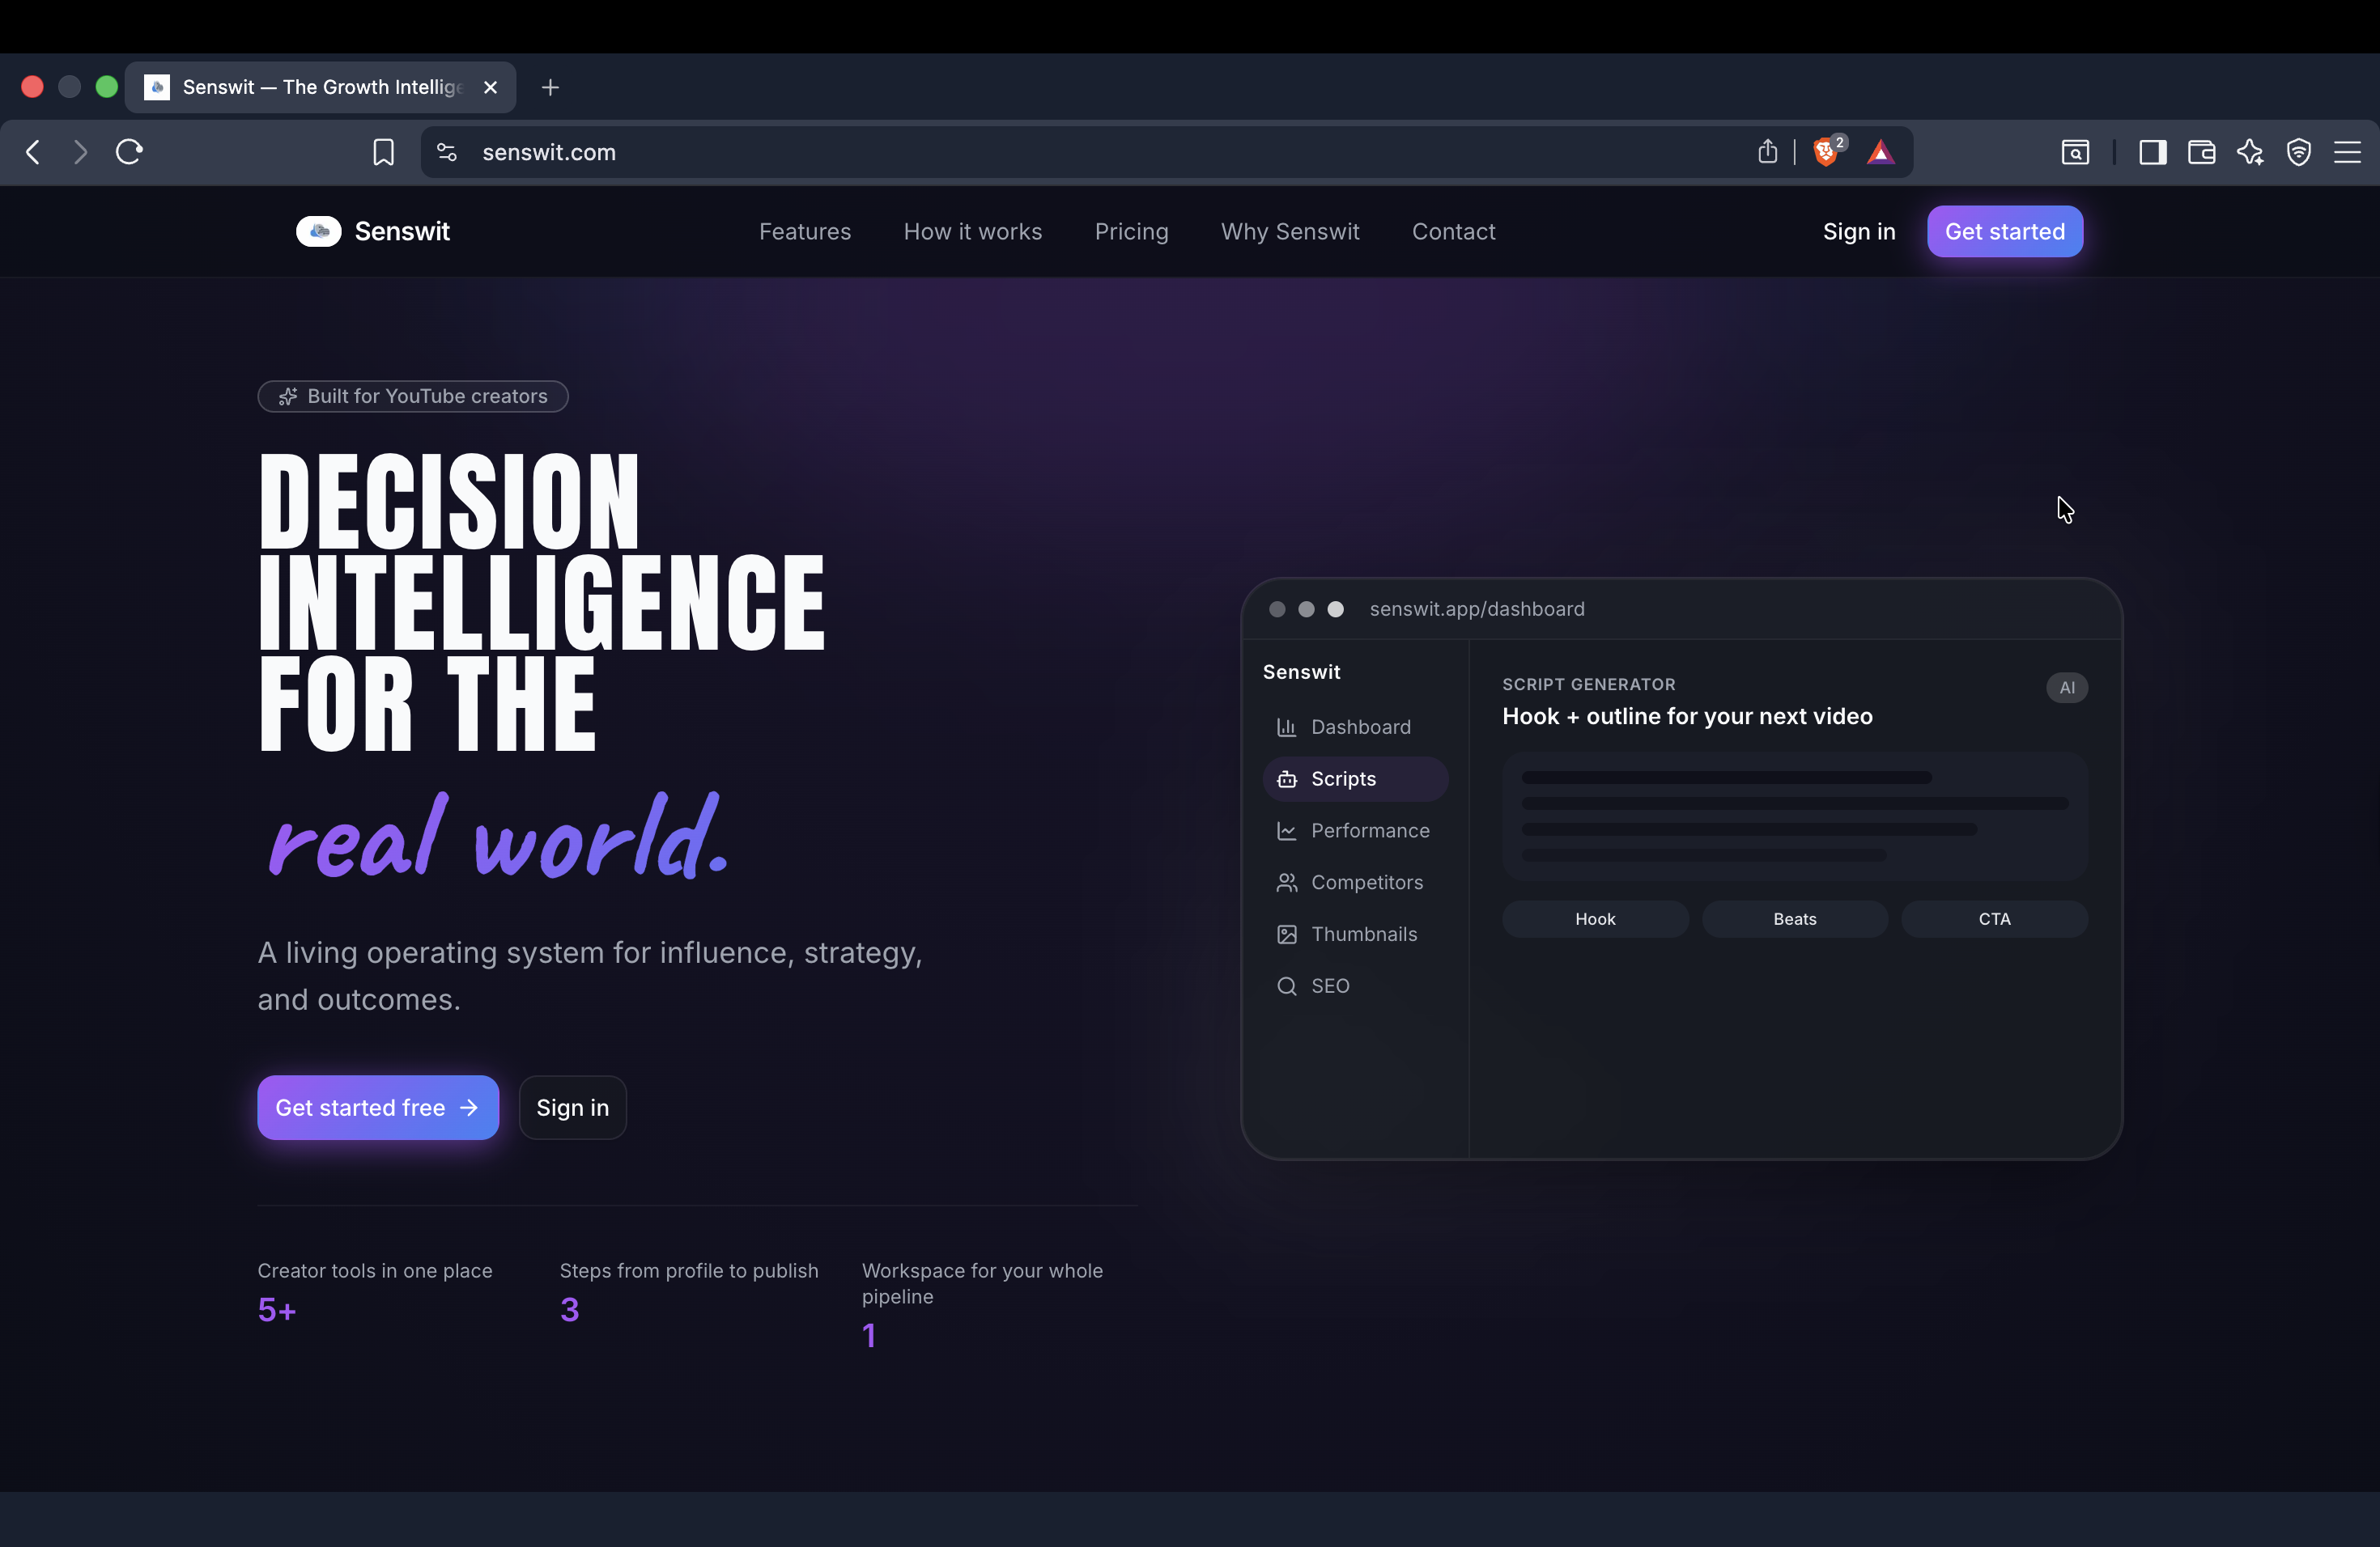Open the tab search icon in toolbar
This screenshot has width=2380, height=1547.
pos(2076,152)
